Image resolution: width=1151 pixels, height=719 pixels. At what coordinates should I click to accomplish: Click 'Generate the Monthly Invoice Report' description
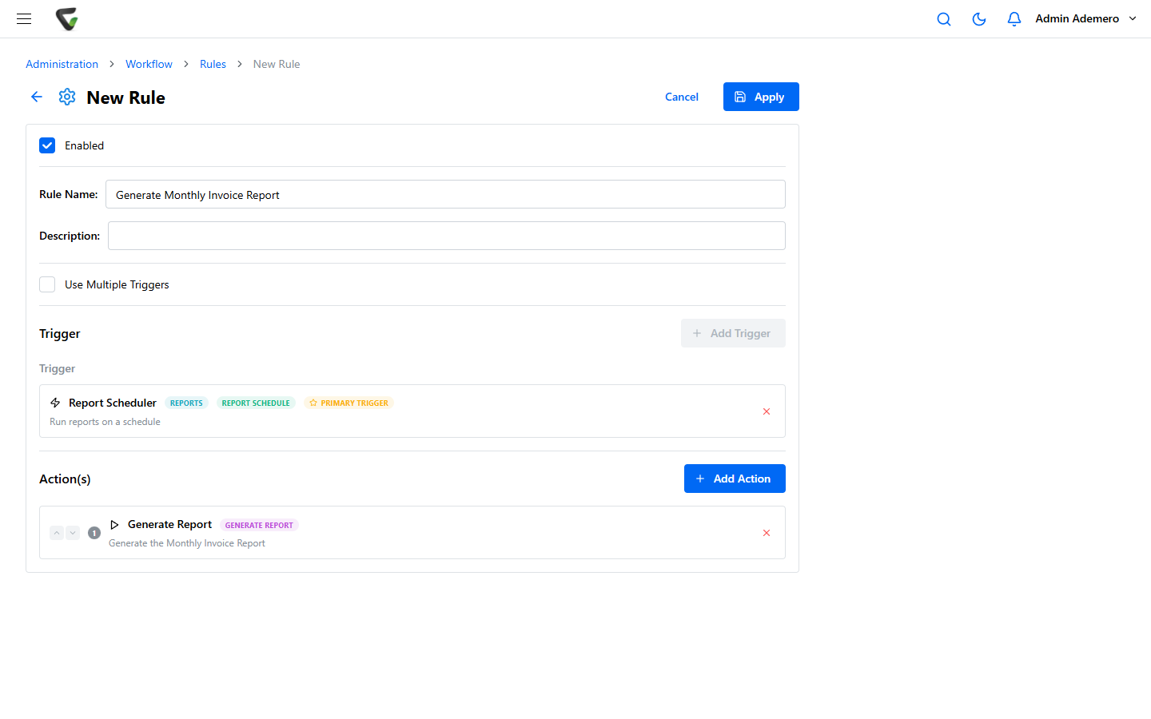(x=187, y=543)
